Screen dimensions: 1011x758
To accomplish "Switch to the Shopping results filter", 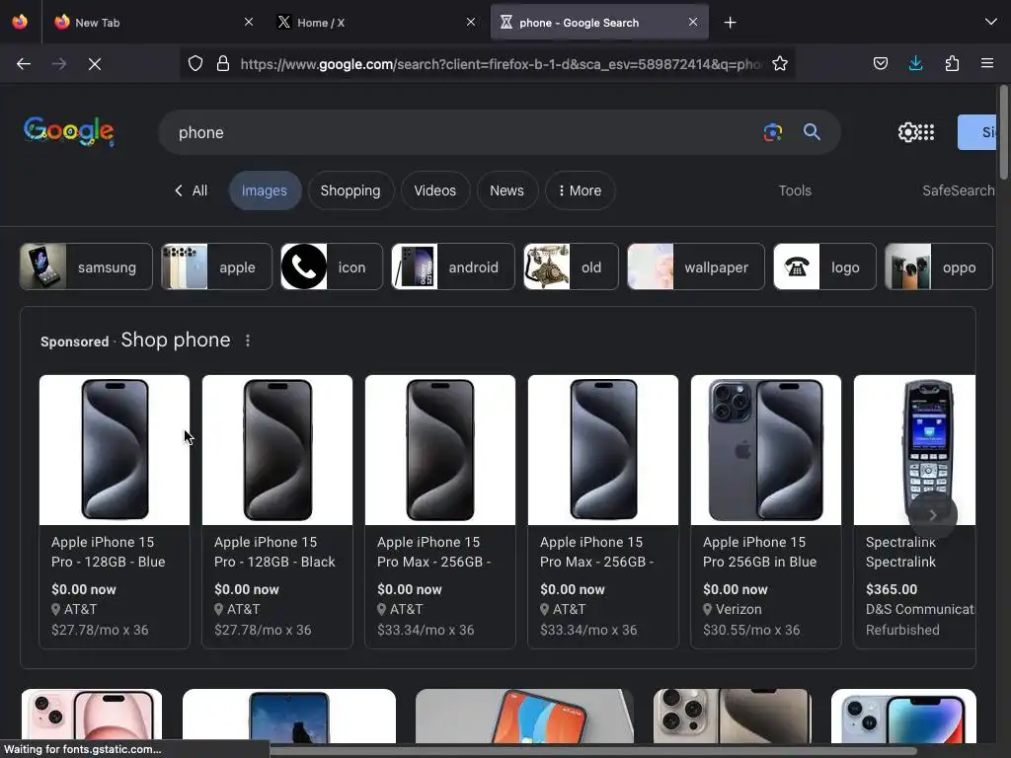I will tap(350, 190).
